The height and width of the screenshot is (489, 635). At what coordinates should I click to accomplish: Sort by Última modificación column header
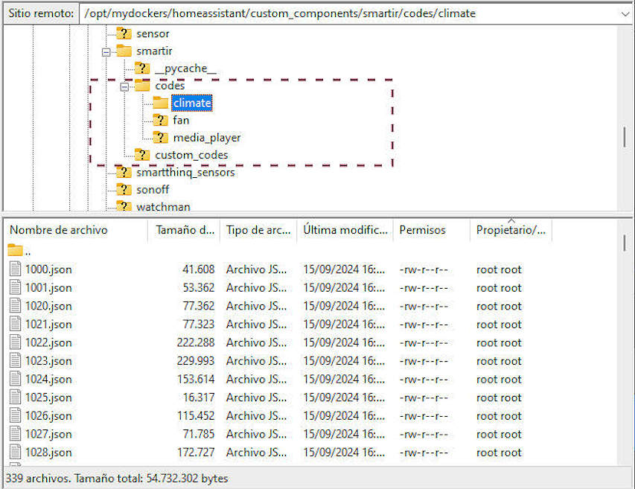345,230
